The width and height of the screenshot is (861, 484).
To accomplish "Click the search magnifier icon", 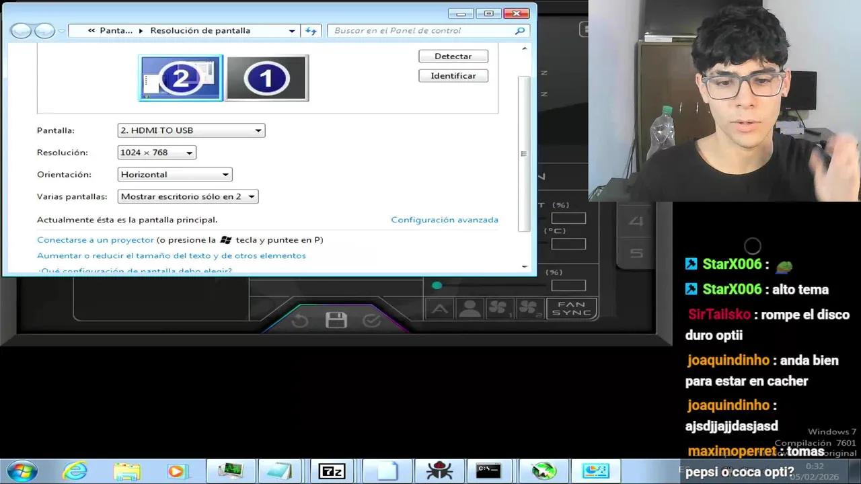I will 519,31.
